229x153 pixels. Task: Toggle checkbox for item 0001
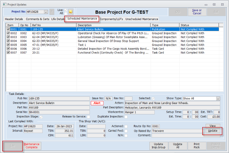[x=8, y=29]
